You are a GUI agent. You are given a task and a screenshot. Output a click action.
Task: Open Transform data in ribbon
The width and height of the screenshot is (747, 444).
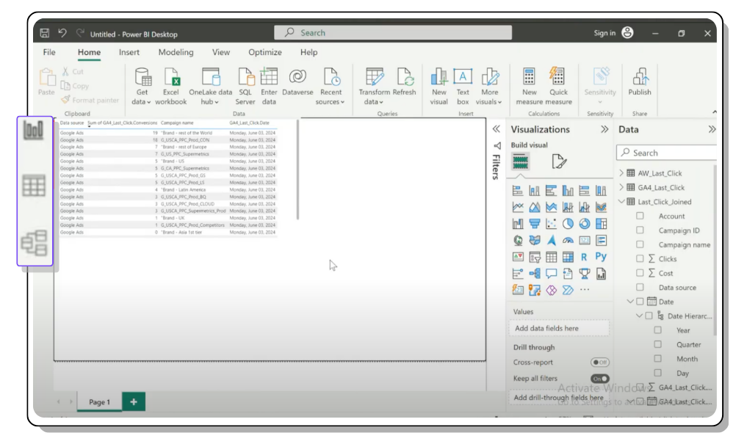pyautogui.click(x=374, y=77)
